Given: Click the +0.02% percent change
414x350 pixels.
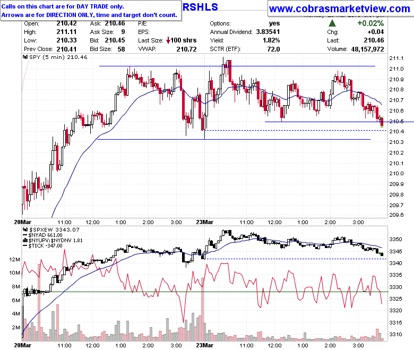Looking at the screenshot, I should [x=370, y=23].
